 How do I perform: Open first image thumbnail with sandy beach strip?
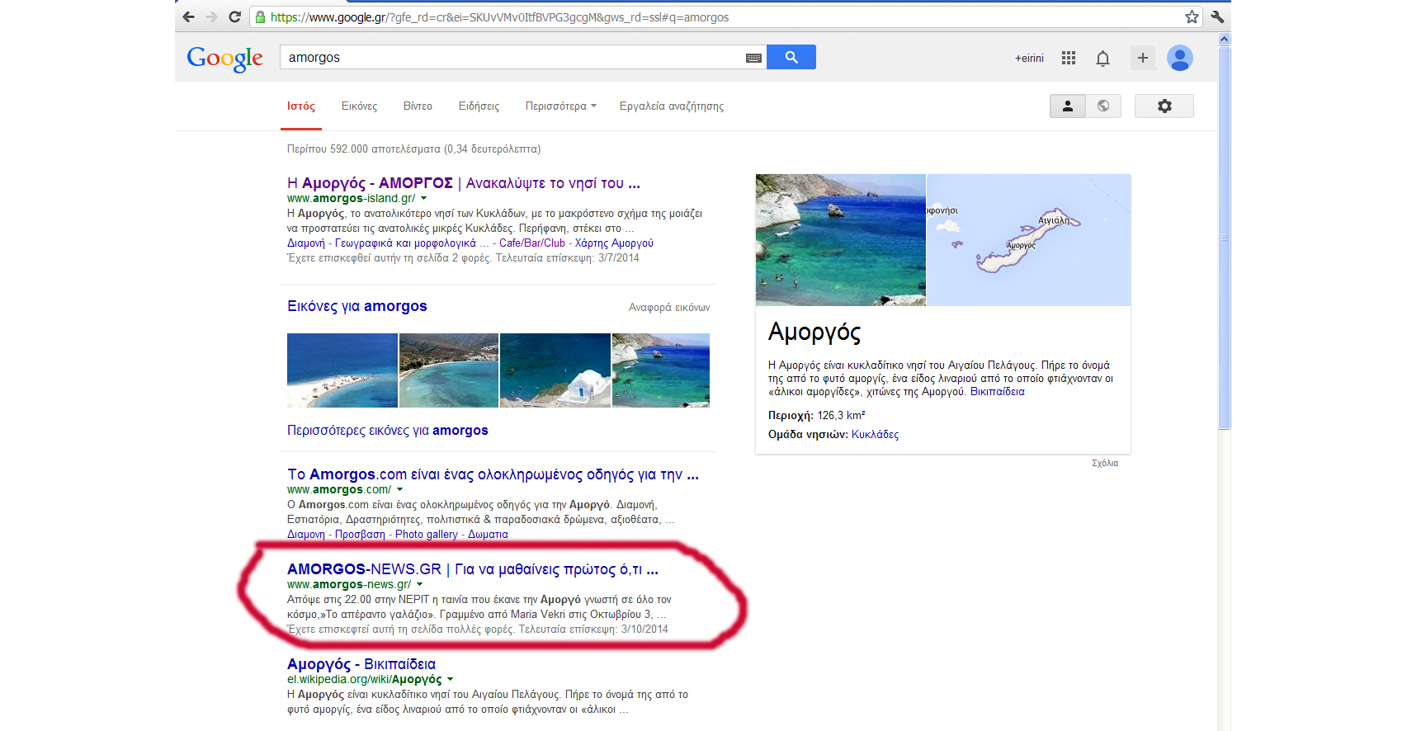[342, 370]
